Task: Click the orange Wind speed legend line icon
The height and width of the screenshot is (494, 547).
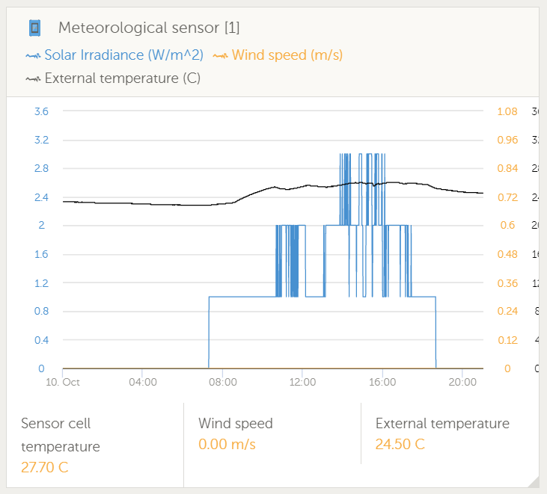Action: (220, 55)
